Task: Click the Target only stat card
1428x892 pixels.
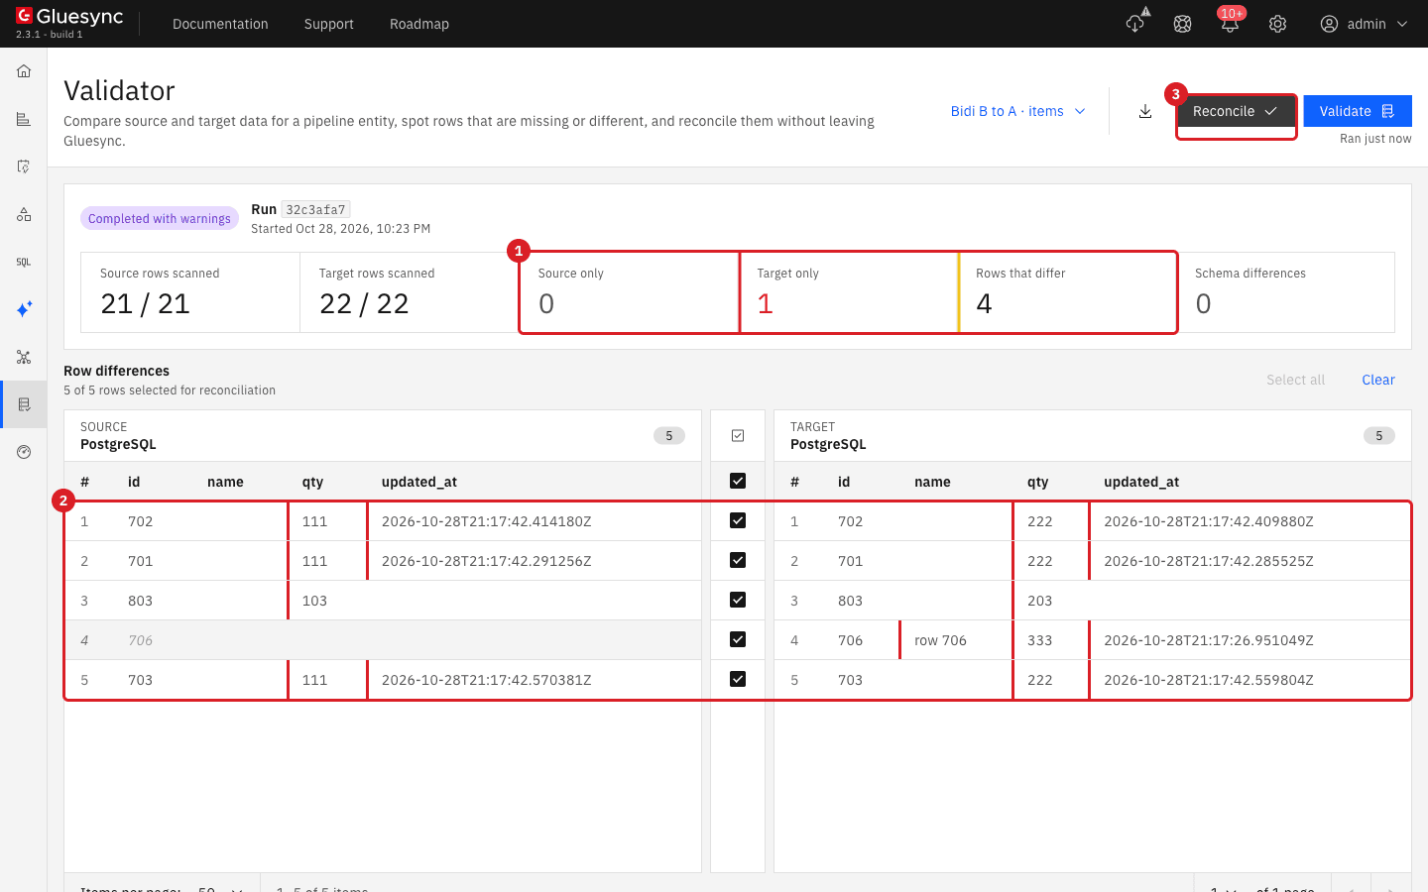Action: (x=849, y=292)
